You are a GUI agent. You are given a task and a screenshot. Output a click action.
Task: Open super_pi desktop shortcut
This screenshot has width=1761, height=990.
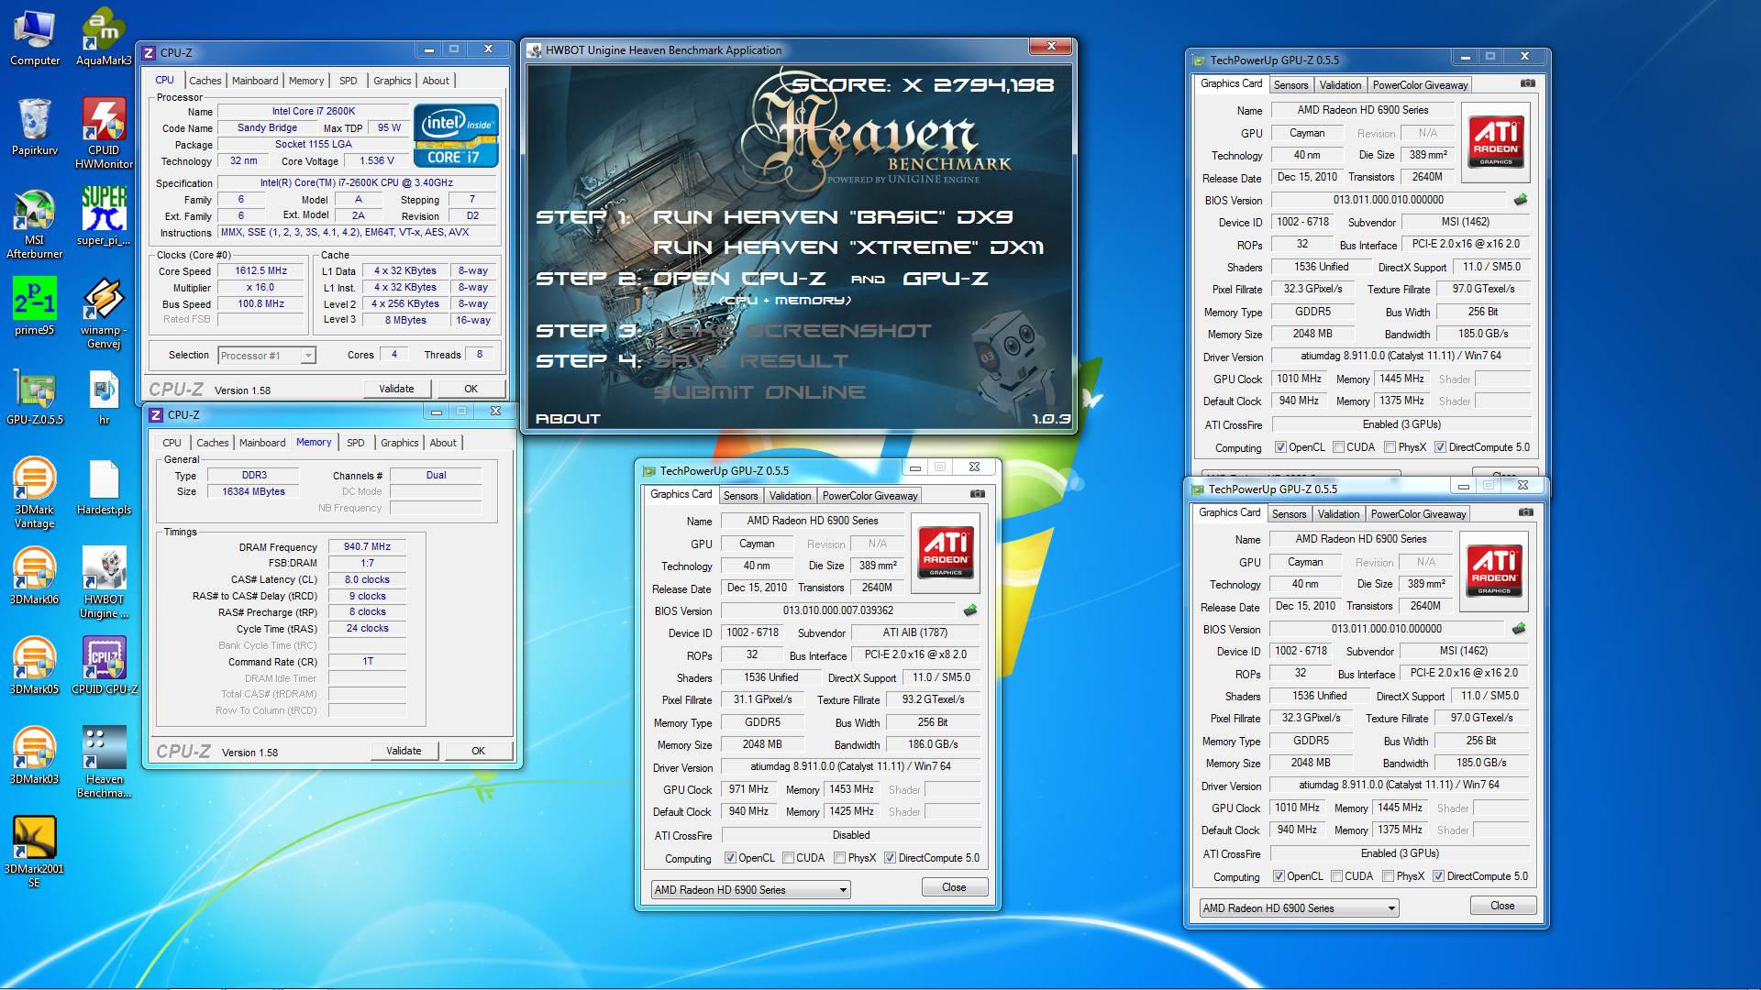104,217
